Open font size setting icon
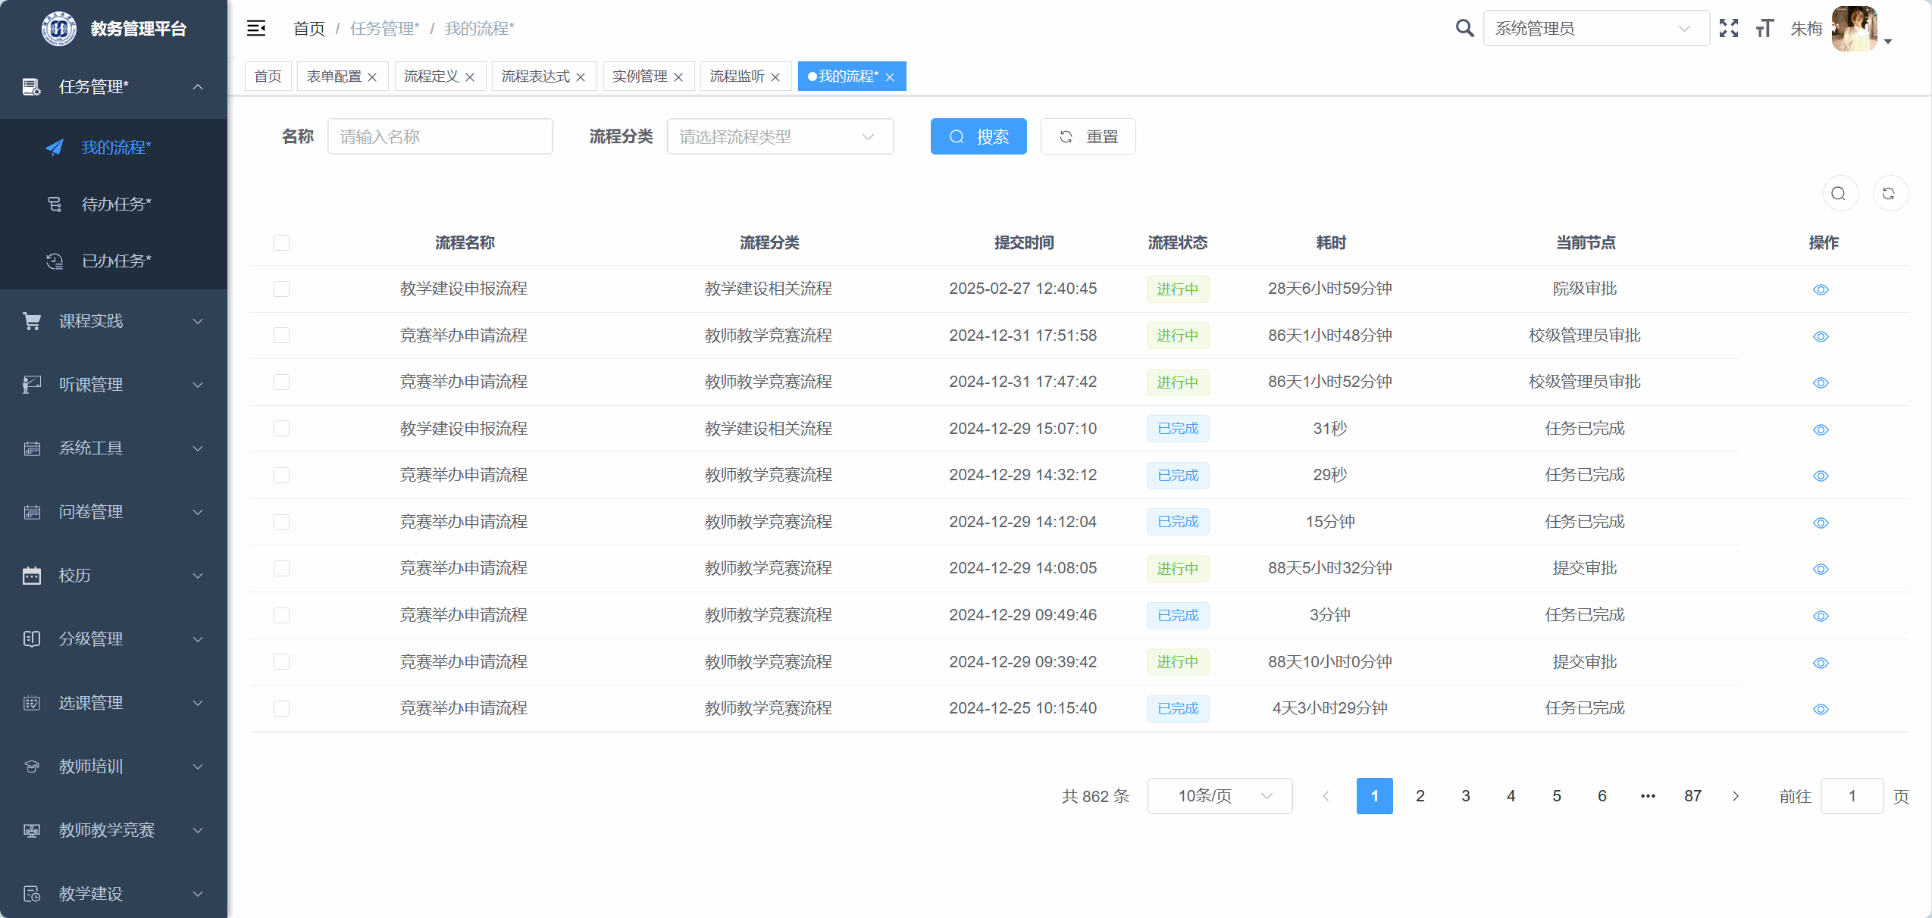This screenshot has height=918, width=1932. pos(1764,28)
